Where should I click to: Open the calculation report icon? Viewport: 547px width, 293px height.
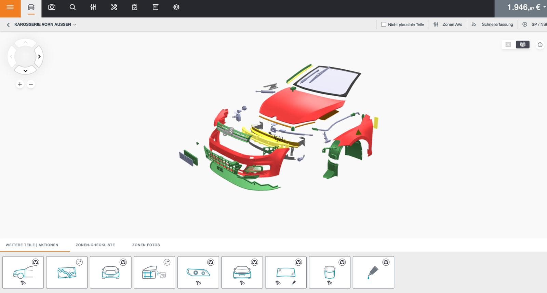click(x=156, y=7)
